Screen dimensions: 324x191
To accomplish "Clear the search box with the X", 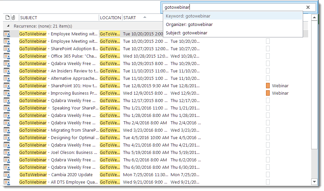I will [308, 7].
